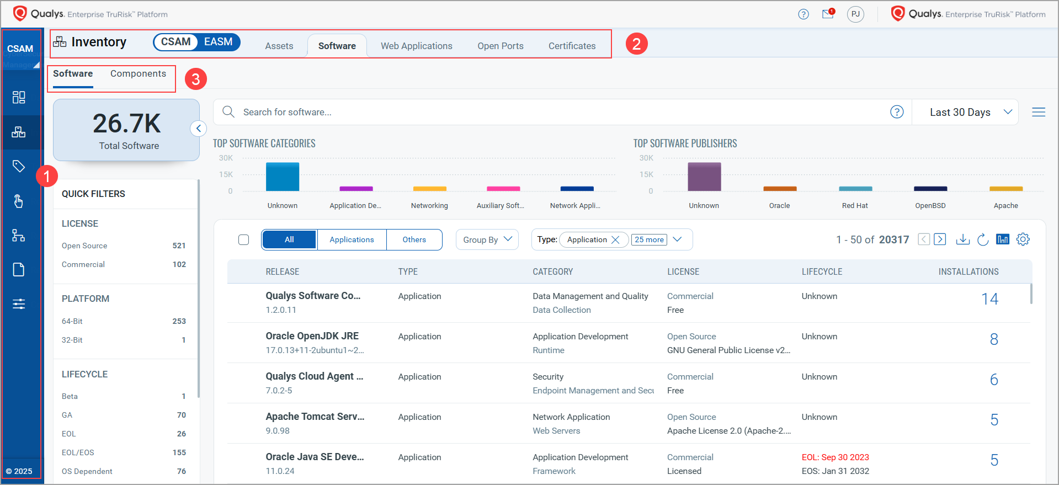
Task: Open the Last 30 Days dropdown
Action: pyautogui.click(x=966, y=112)
